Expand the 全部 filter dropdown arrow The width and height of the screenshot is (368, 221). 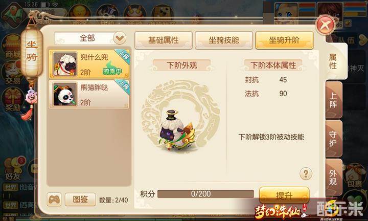pyautogui.click(x=120, y=38)
